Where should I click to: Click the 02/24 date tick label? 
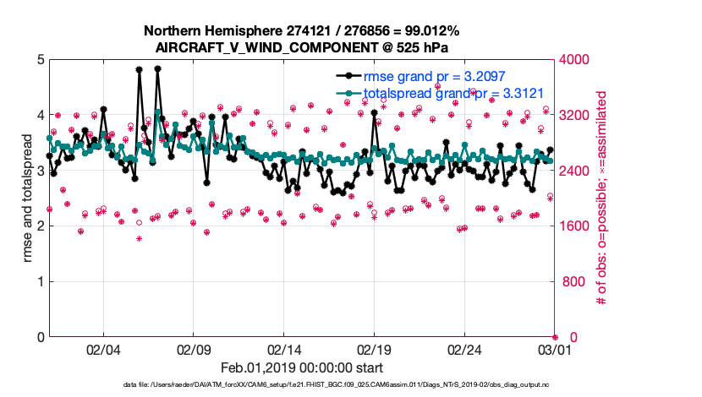click(x=464, y=349)
